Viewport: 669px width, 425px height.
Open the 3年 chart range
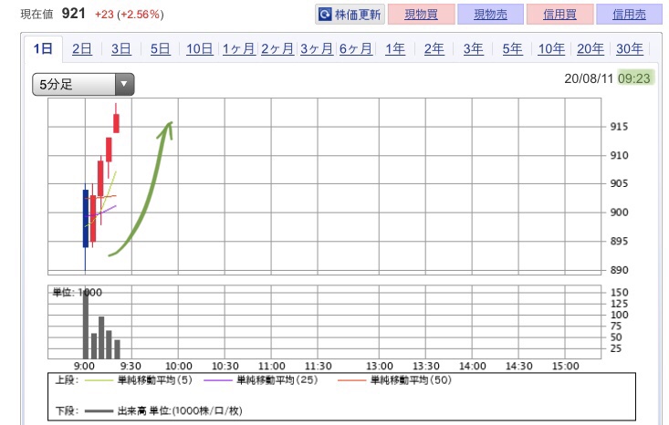(473, 48)
